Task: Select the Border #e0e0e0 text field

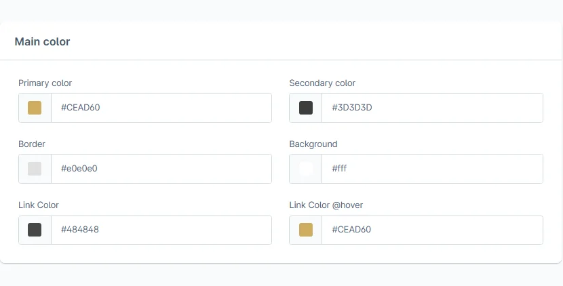Action: [x=161, y=169]
